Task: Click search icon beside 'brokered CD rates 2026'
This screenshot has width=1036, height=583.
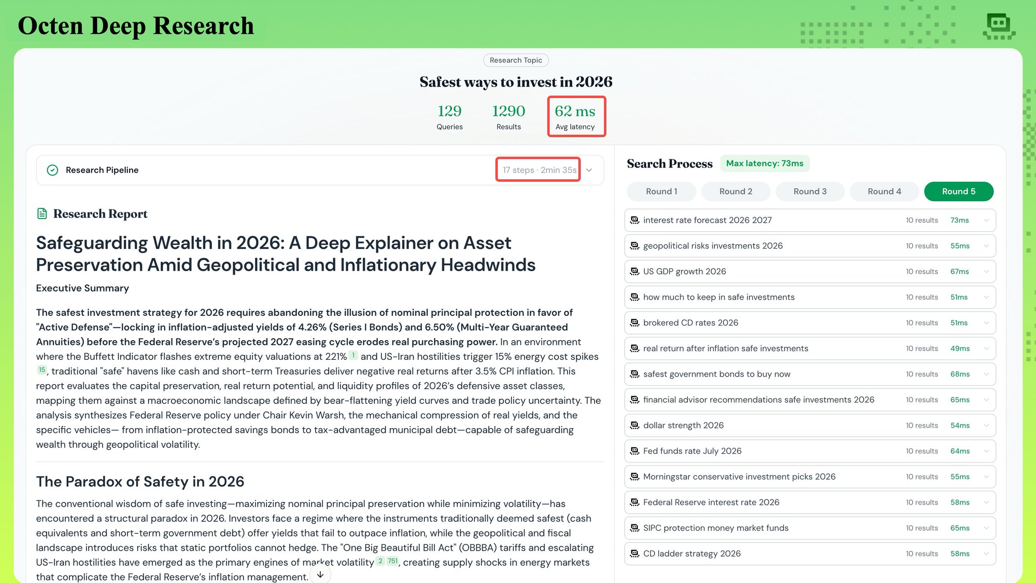Action: point(634,323)
